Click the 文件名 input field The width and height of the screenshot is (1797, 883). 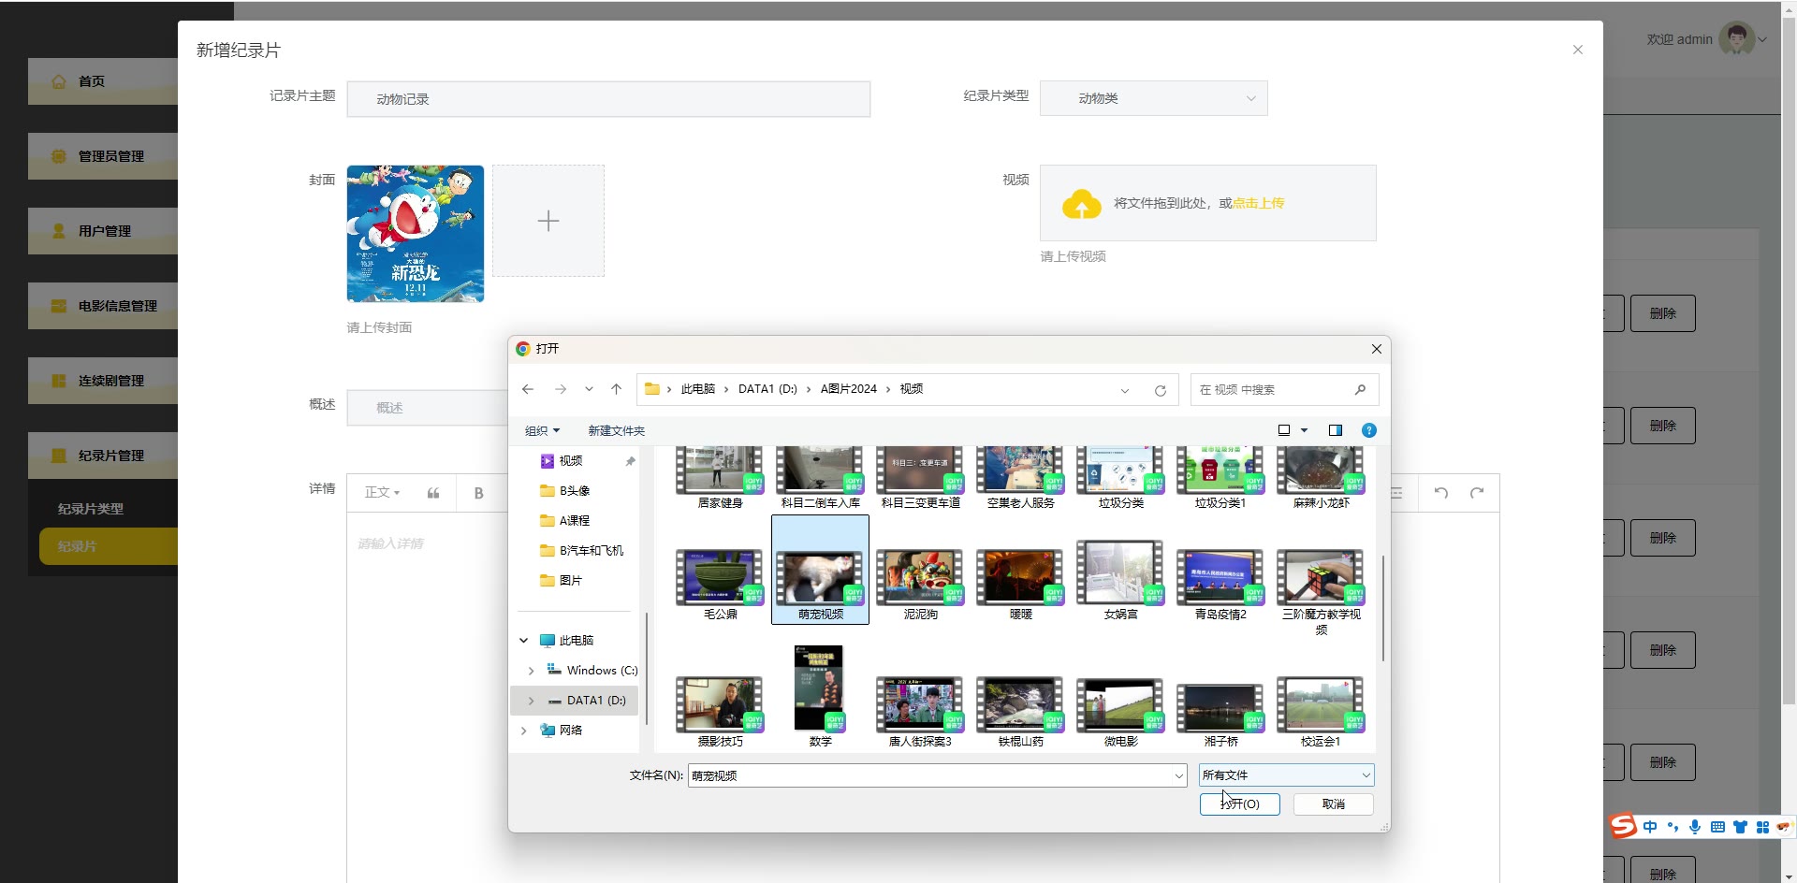931,775
